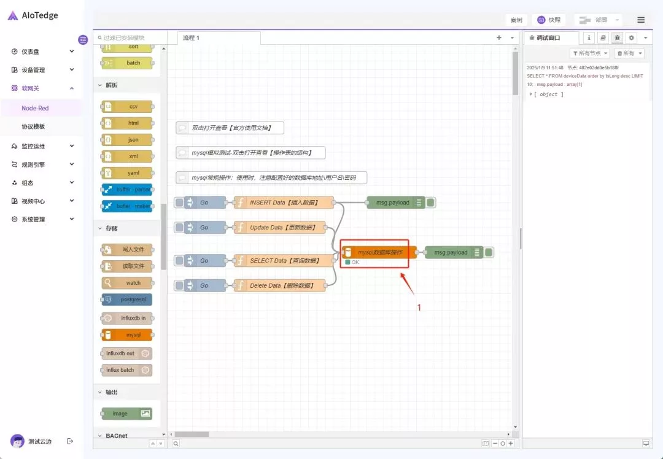Open the 所有节点 filter dropdown
663x459 pixels.
[589, 53]
